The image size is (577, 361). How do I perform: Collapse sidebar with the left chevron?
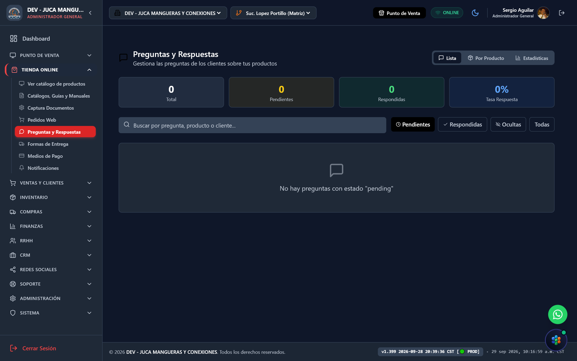pos(90,13)
